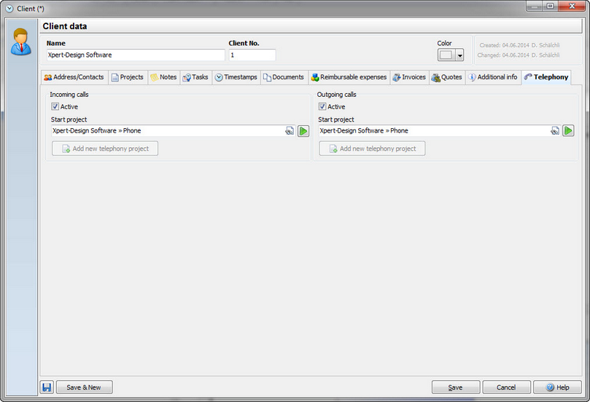Image resolution: width=590 pixels, height=402 pixels.
Task: Open the Color dropdown arrow
Action: (x=459, y=55)
